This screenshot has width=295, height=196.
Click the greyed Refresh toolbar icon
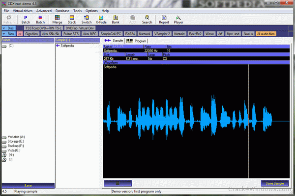click(9, 20)
